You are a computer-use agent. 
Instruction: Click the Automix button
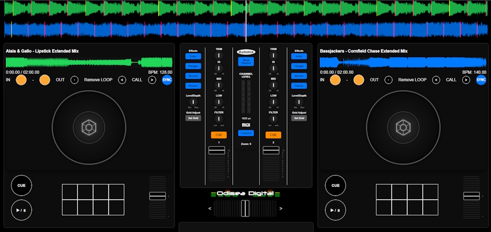point(245,51)
